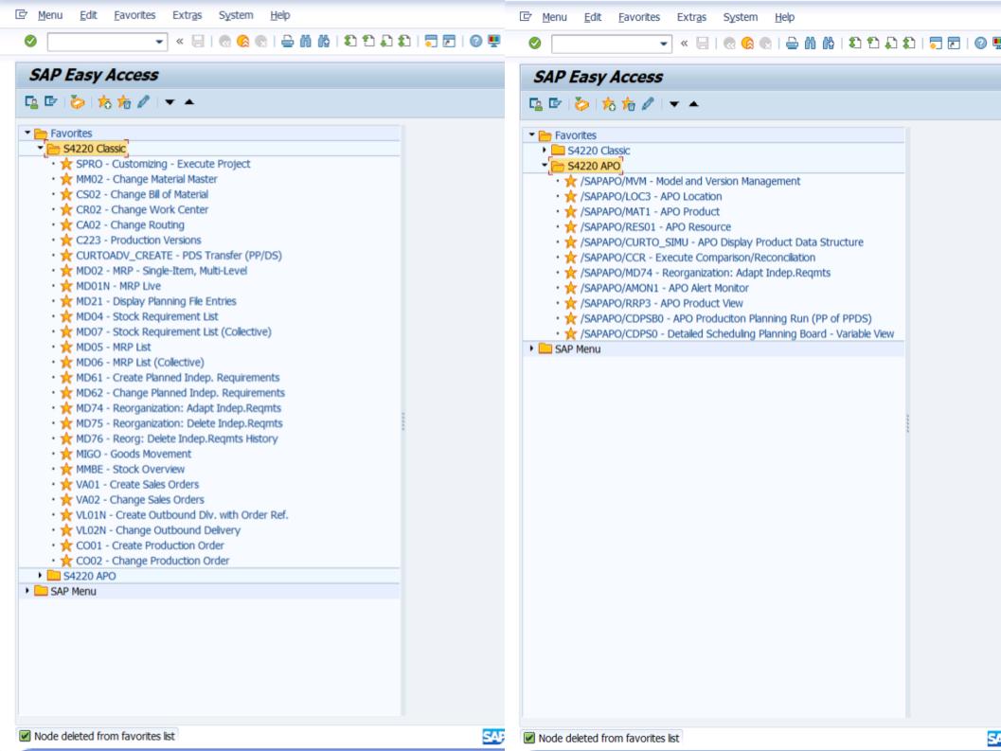
Task: Open the Help menu in the right window
Action: click(x=784, y=17)
